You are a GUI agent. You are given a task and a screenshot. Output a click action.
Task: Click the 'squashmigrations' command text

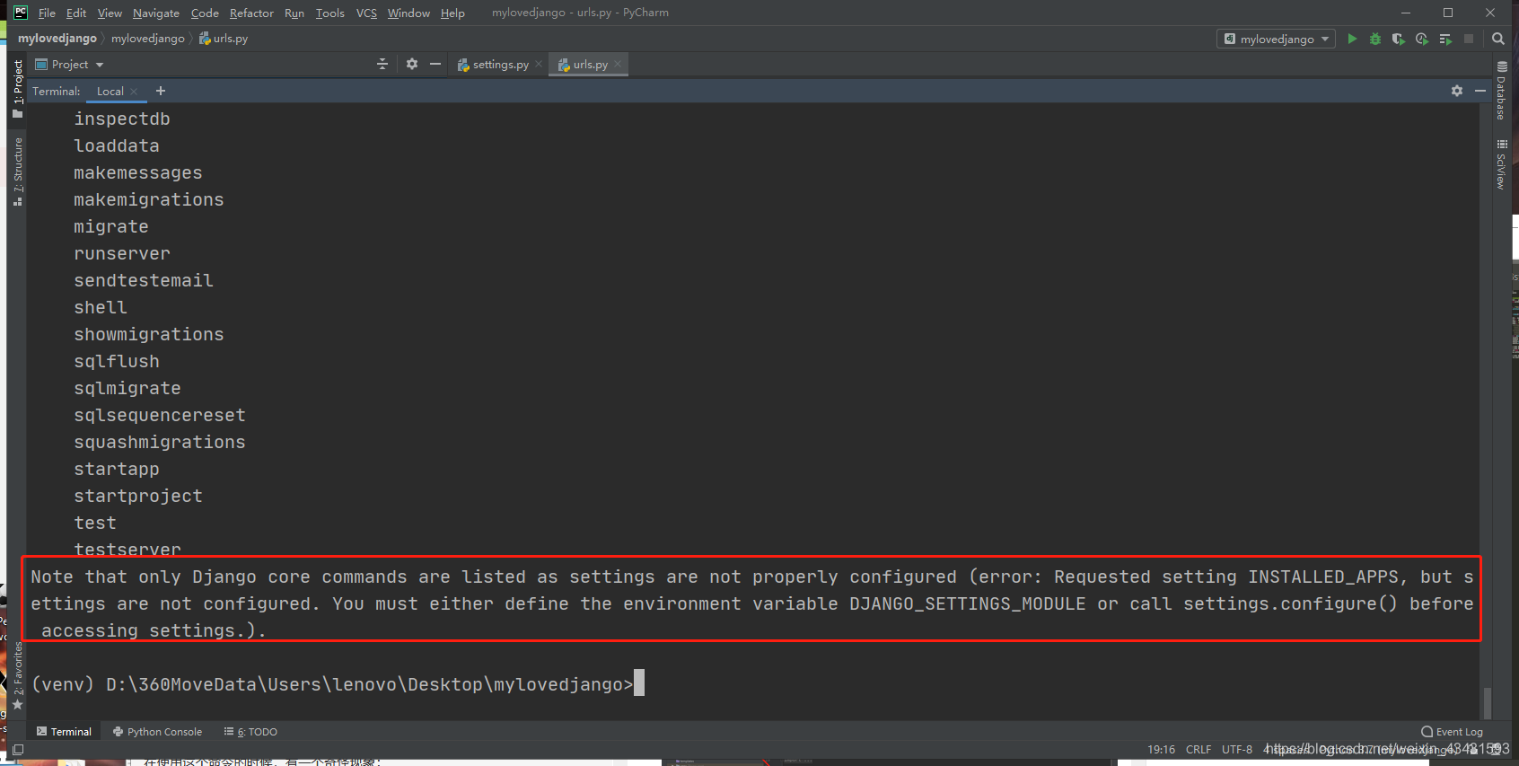pyautogui.click(x=160, y=442)
